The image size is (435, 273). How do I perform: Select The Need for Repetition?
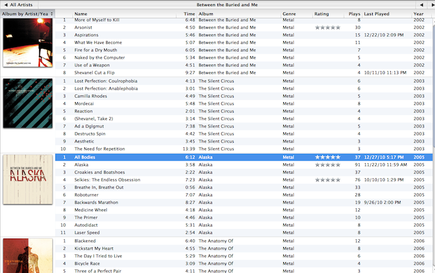click(99, 149)
